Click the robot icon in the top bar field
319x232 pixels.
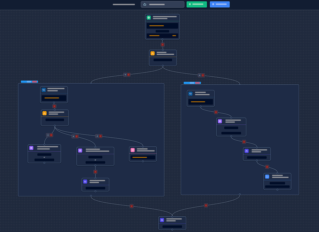pos(145,4)
